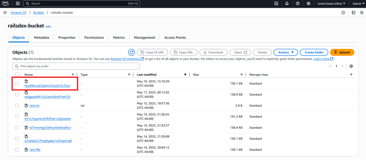Open the services grid menu icon
Screen dimensions: 366x160
[18, 4]
